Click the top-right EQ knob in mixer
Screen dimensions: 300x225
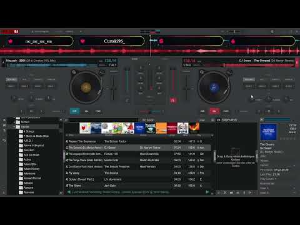coord(159,68)
